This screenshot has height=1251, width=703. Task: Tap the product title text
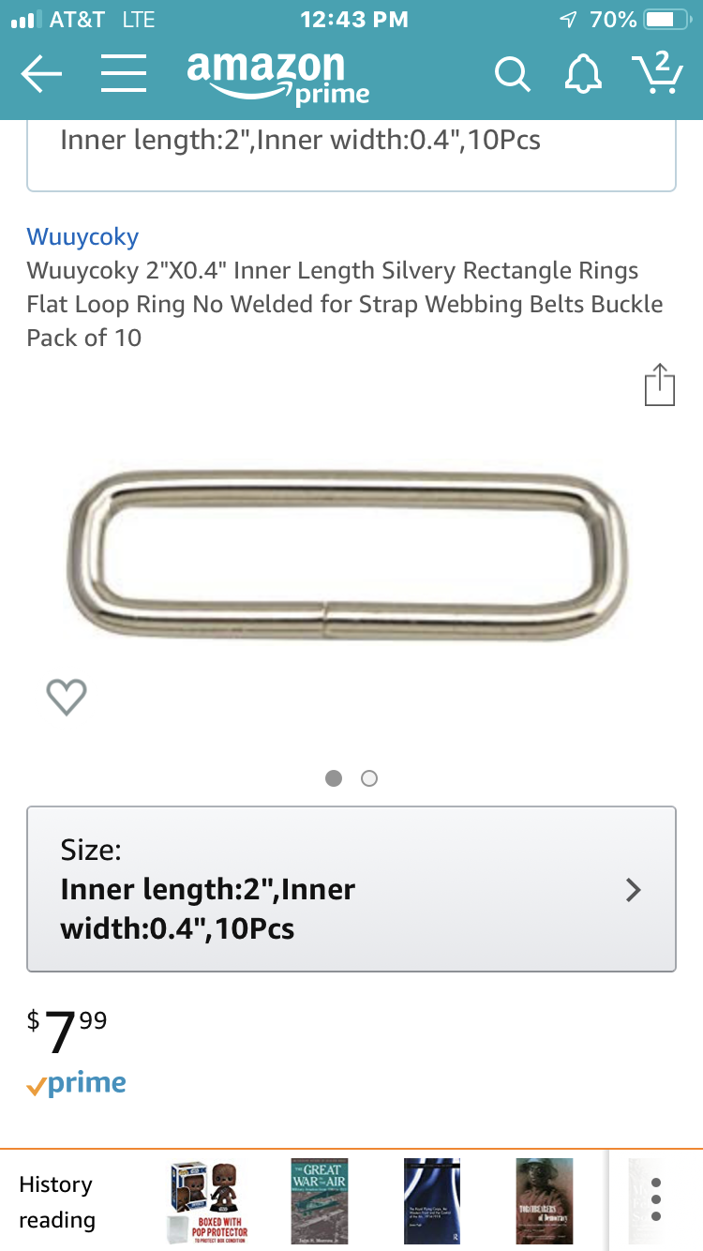point(345,304)
